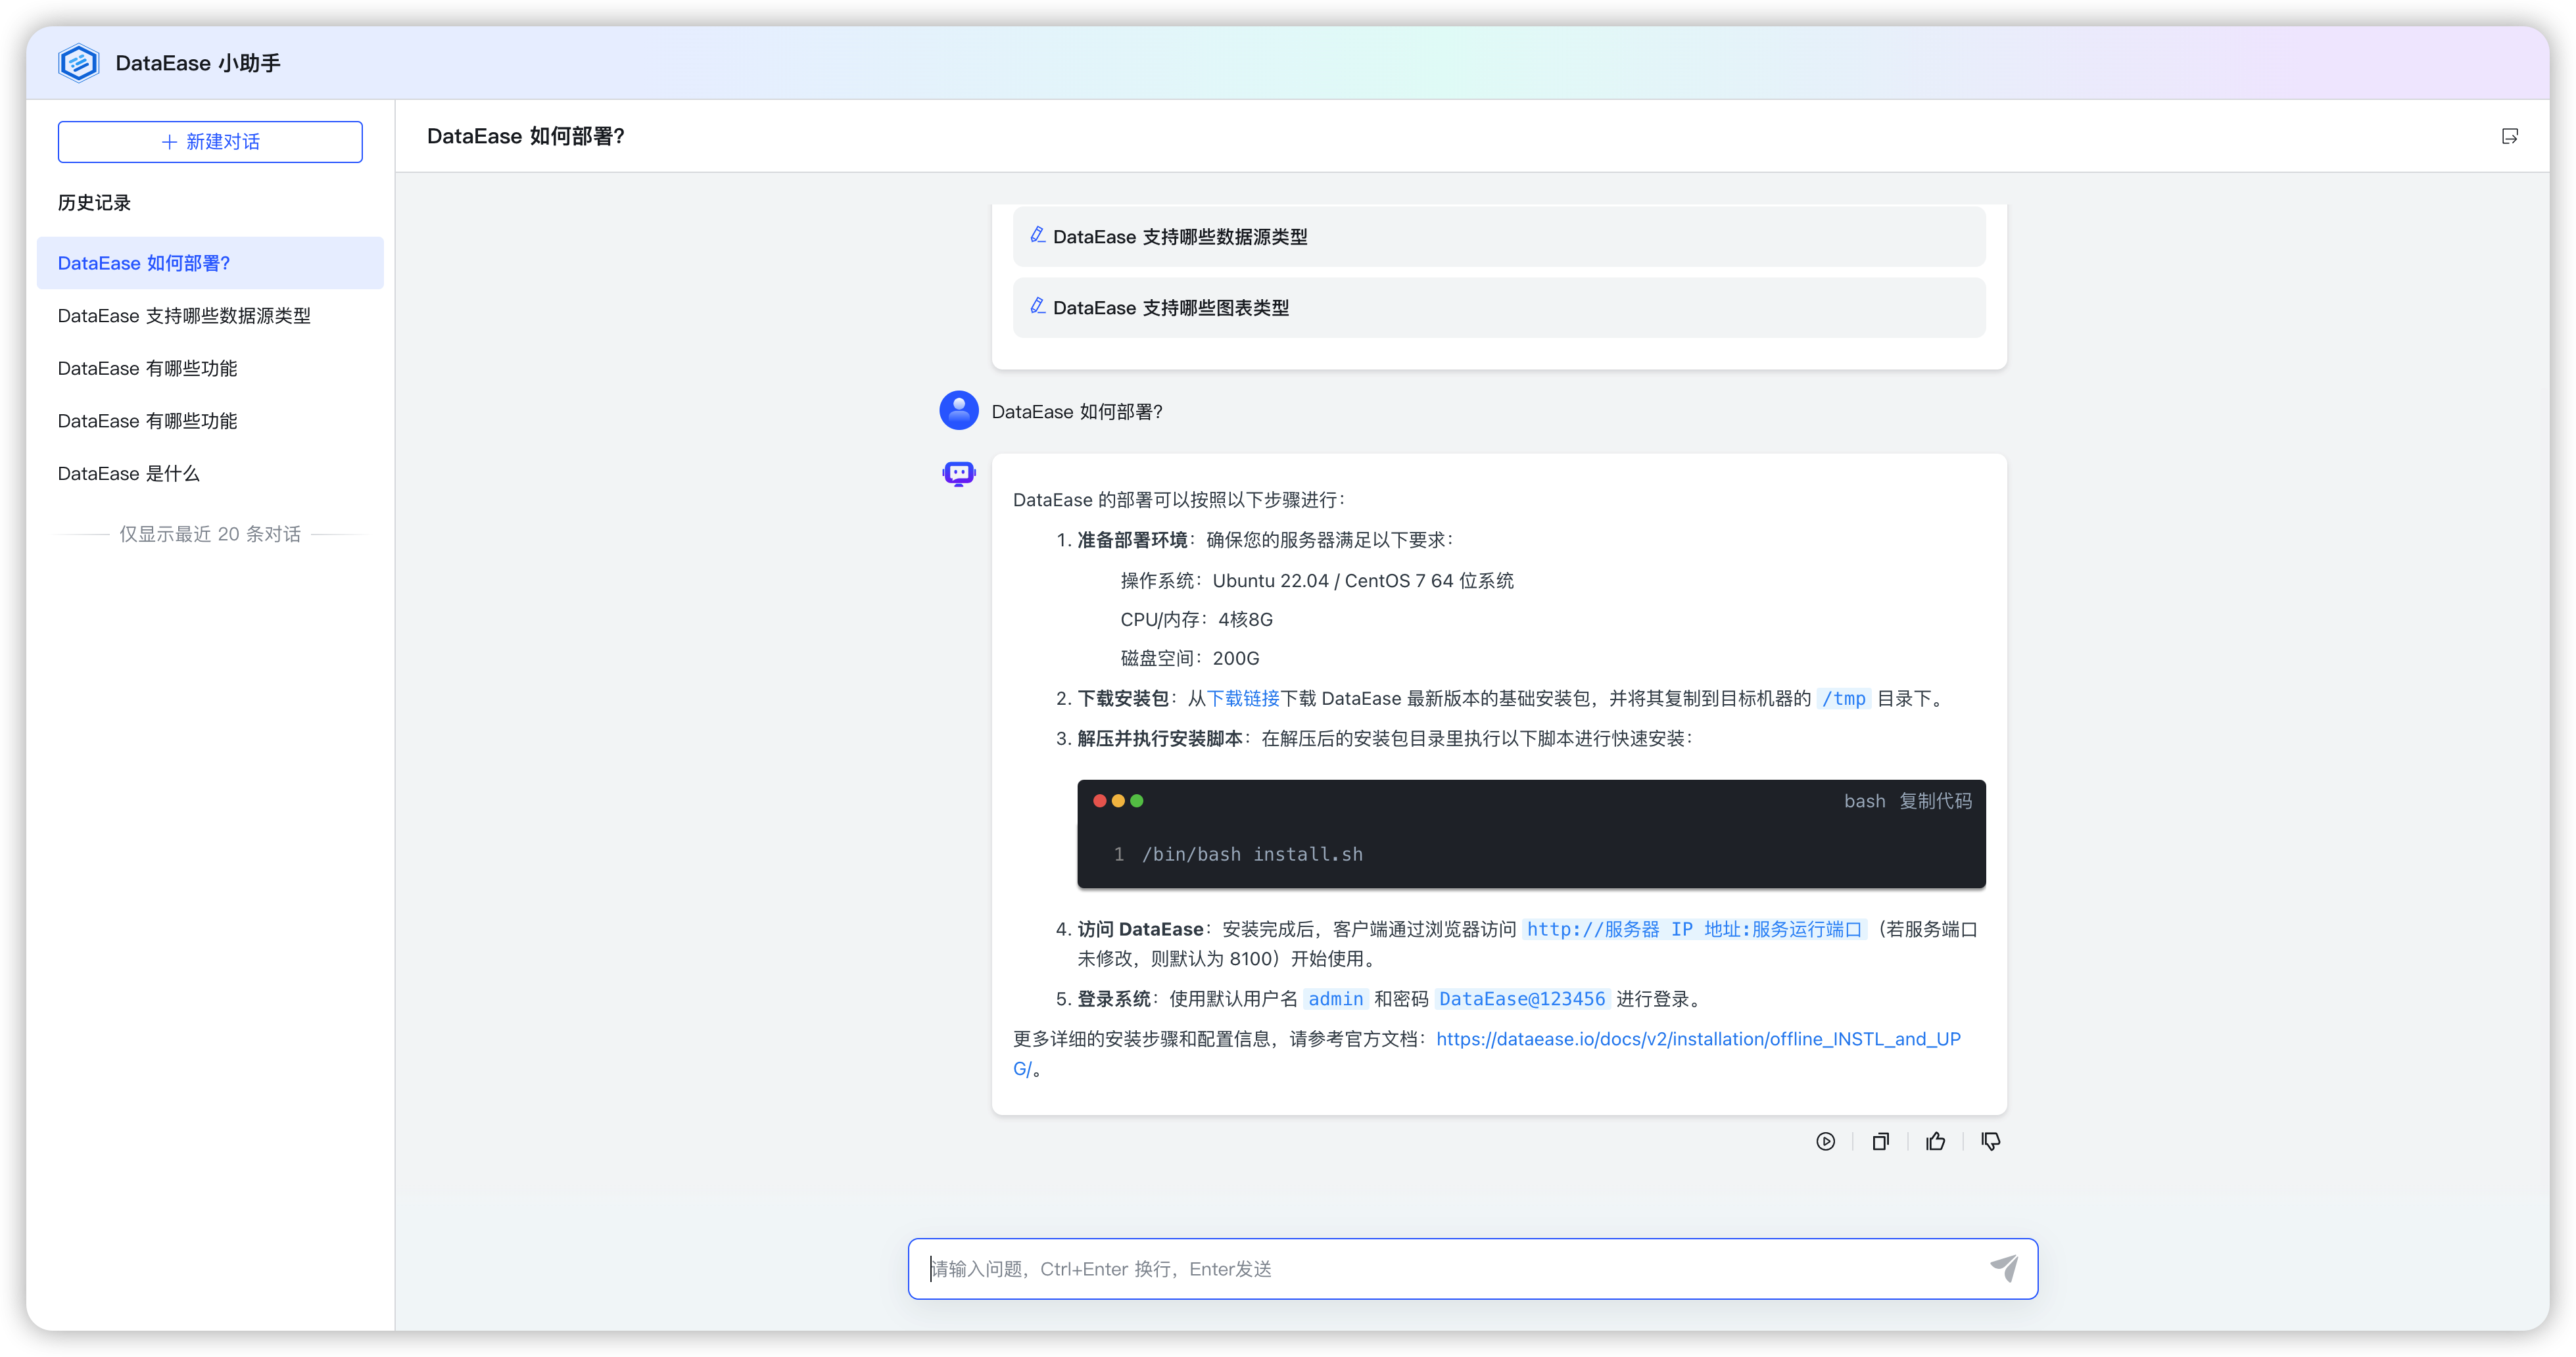Select history item DataEase 是什么
The image size is (2576, 1357).
(128, 474)
